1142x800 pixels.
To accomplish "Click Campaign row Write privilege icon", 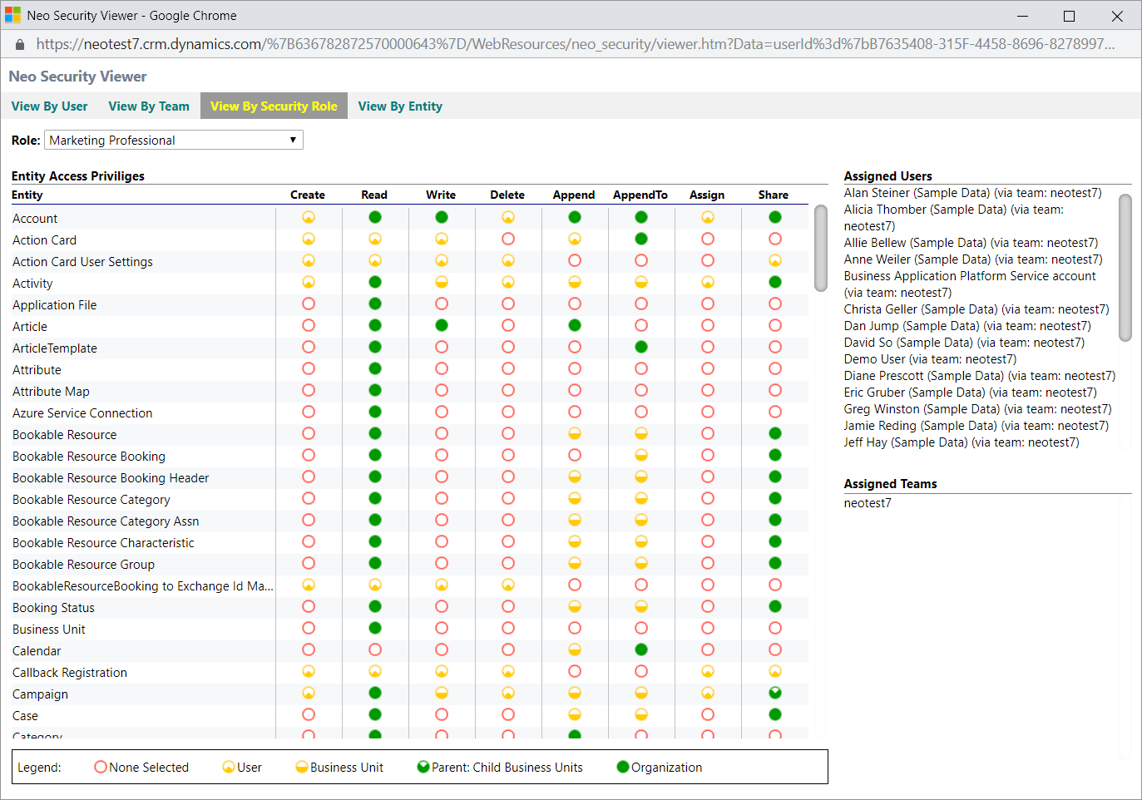I will pos(442,693).
